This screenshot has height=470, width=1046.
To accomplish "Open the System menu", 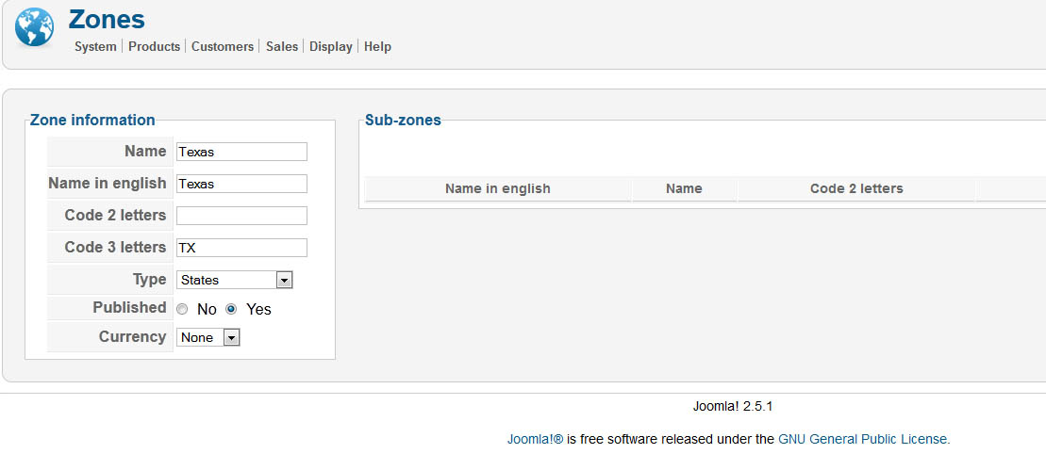I will [x=95, y=46].
